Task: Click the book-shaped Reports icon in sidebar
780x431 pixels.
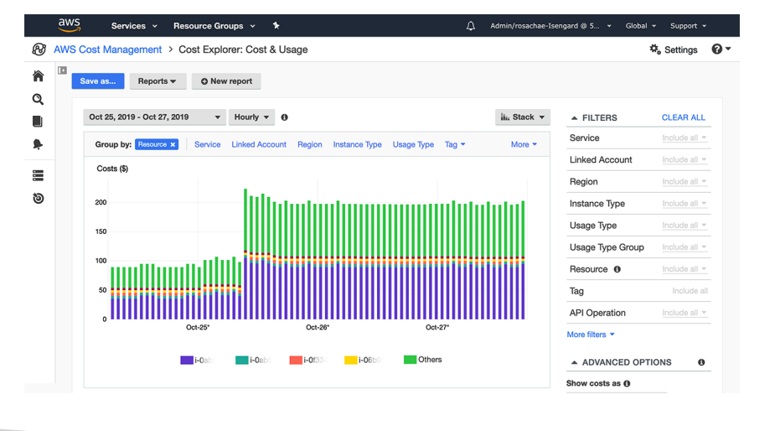Action: [x=38, y=122]
